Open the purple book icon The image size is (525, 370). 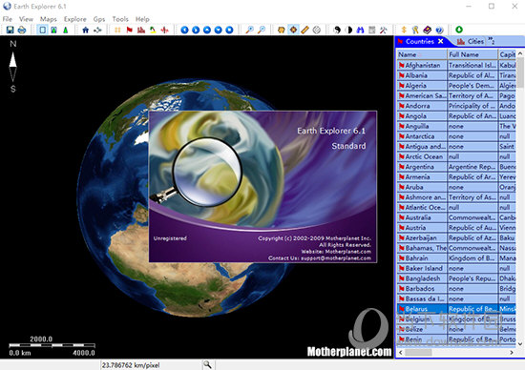[428, 31]
